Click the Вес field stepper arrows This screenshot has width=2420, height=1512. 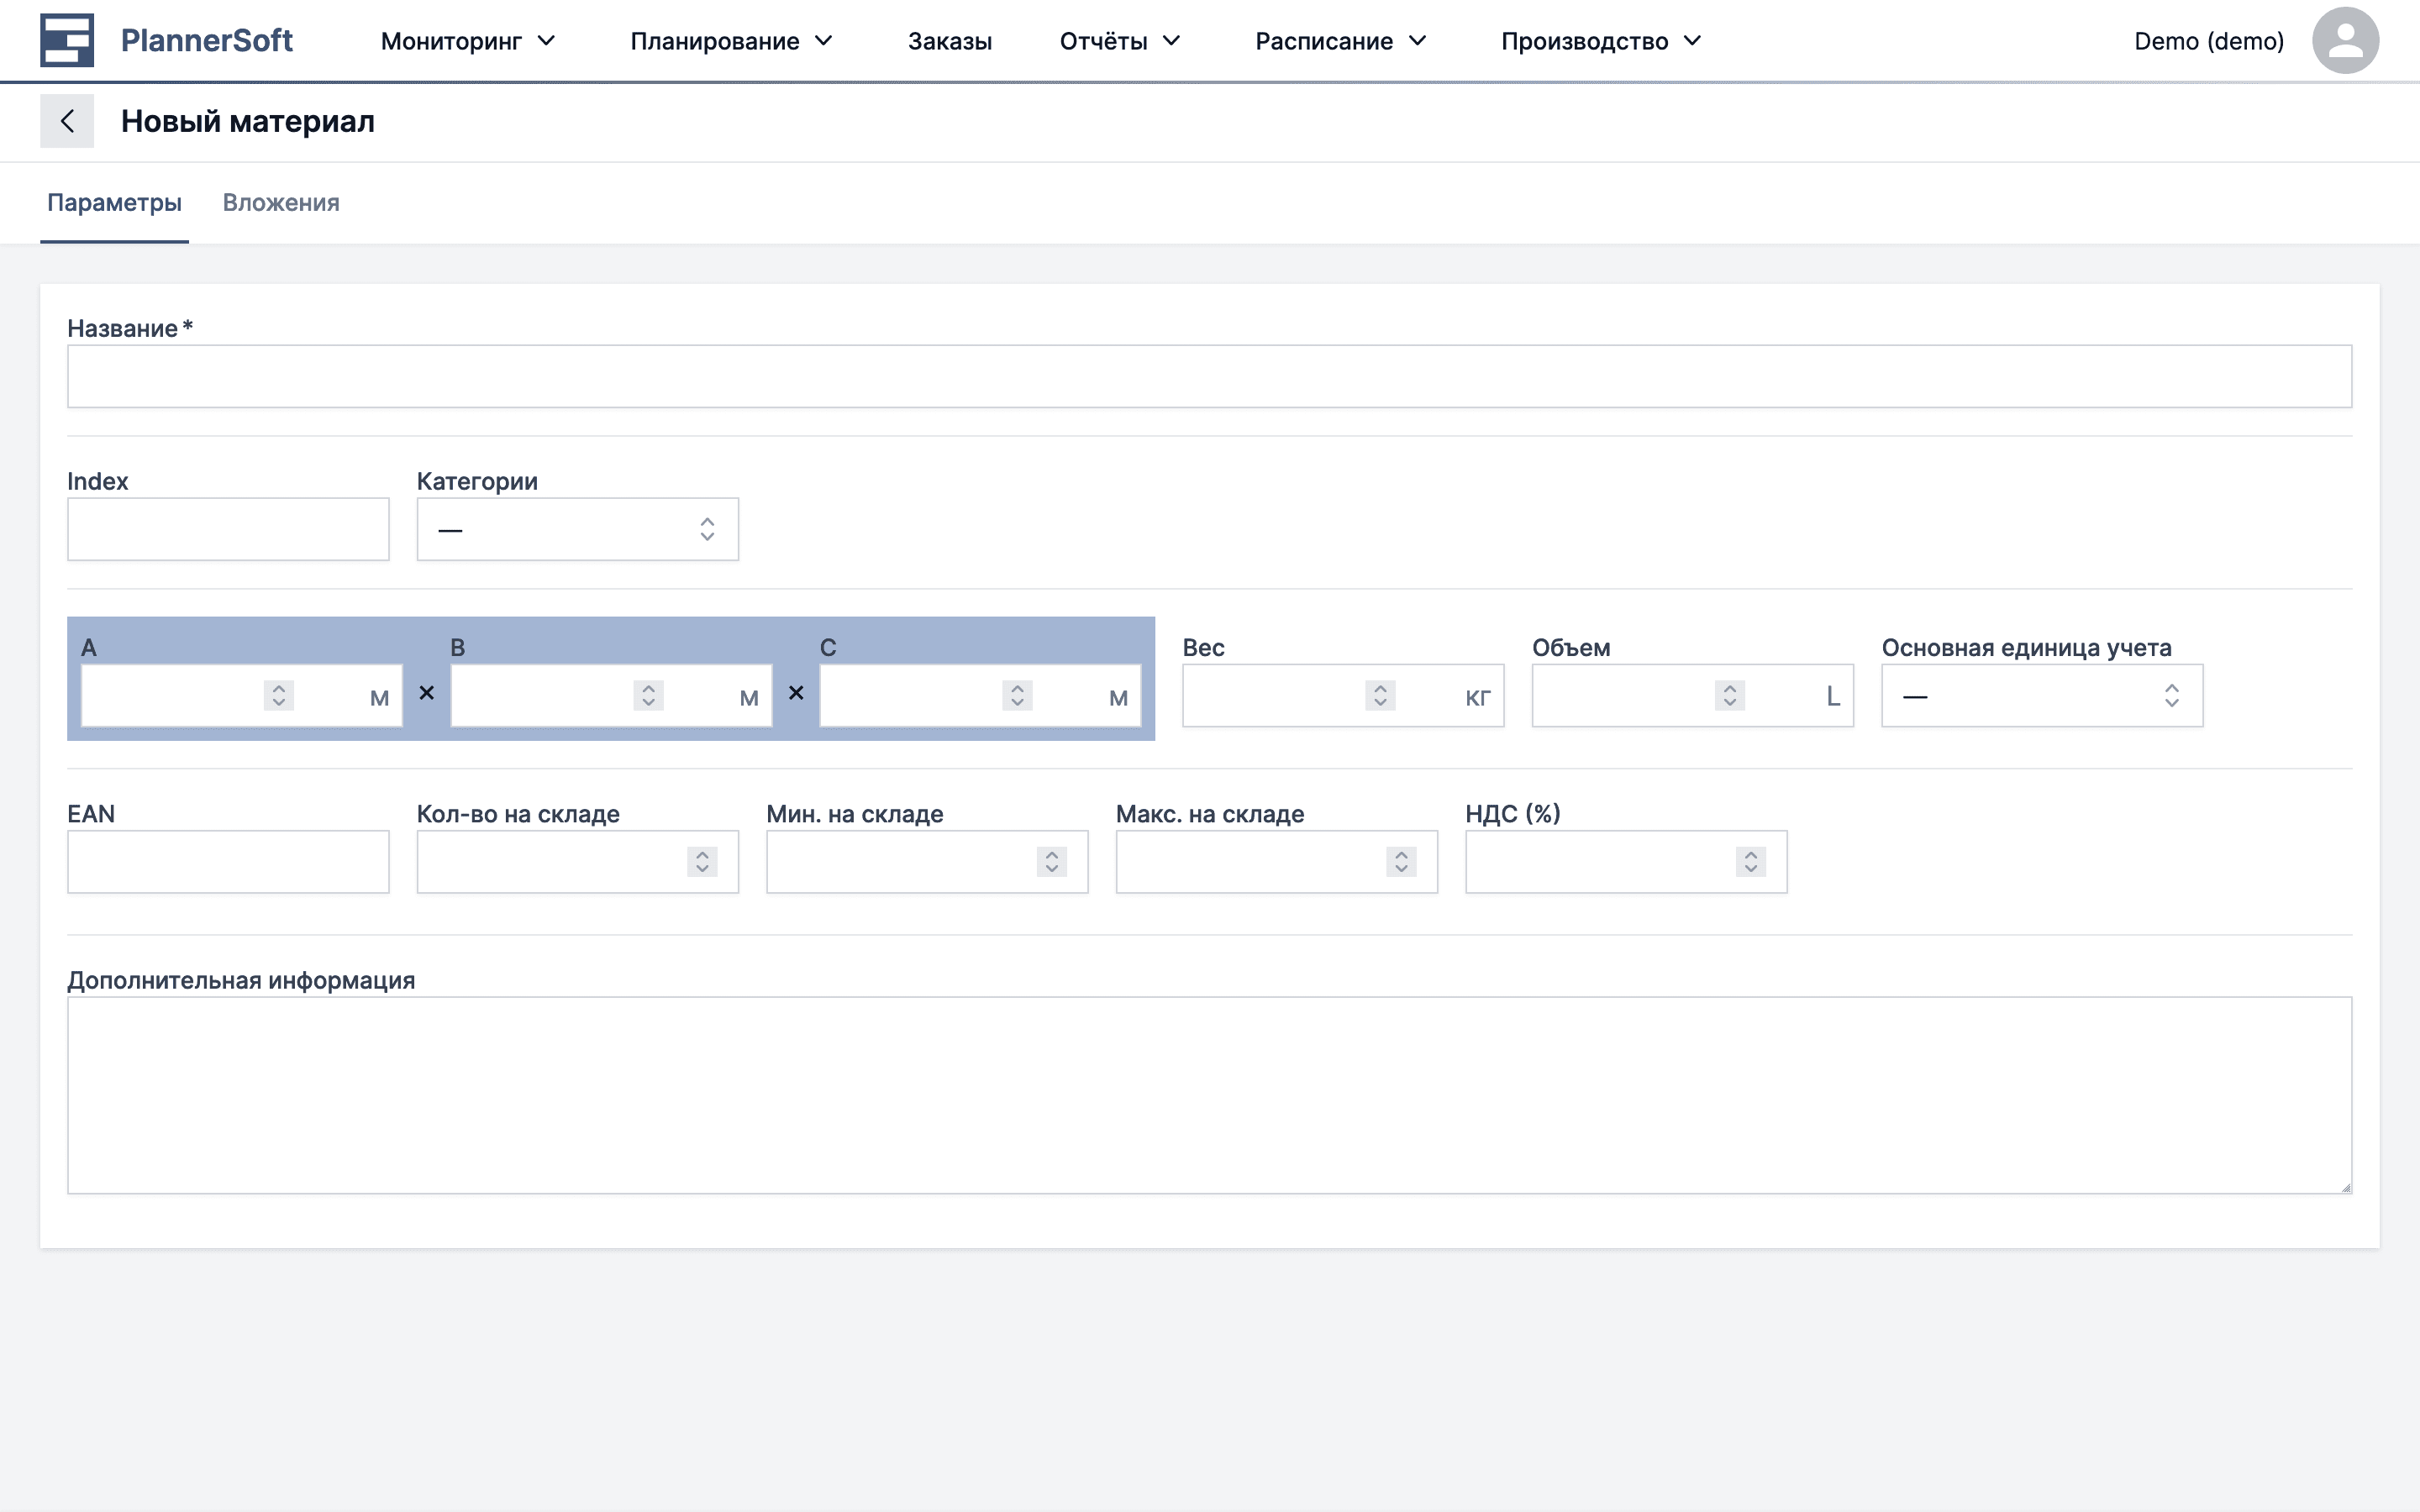coord(1380,695)
